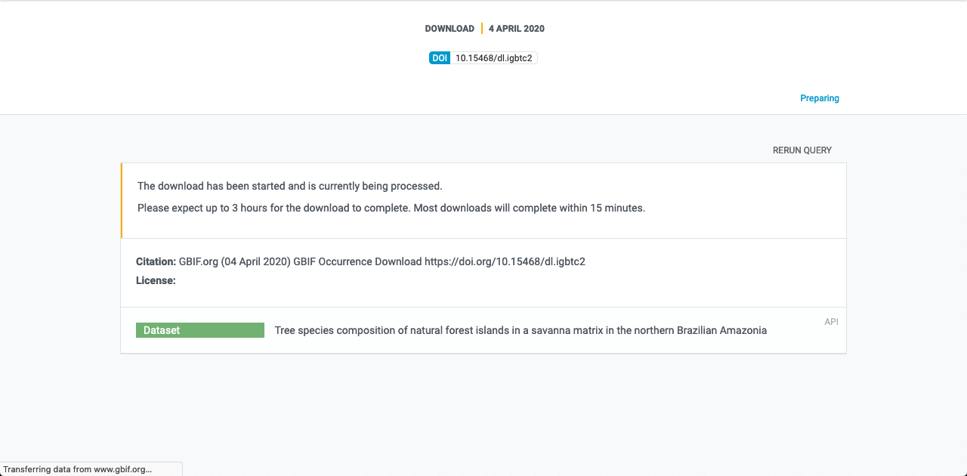The width and height of the screenshot is (967, 476).
Task: Open the Tree species composition dataset title
Action: [520, 330]
